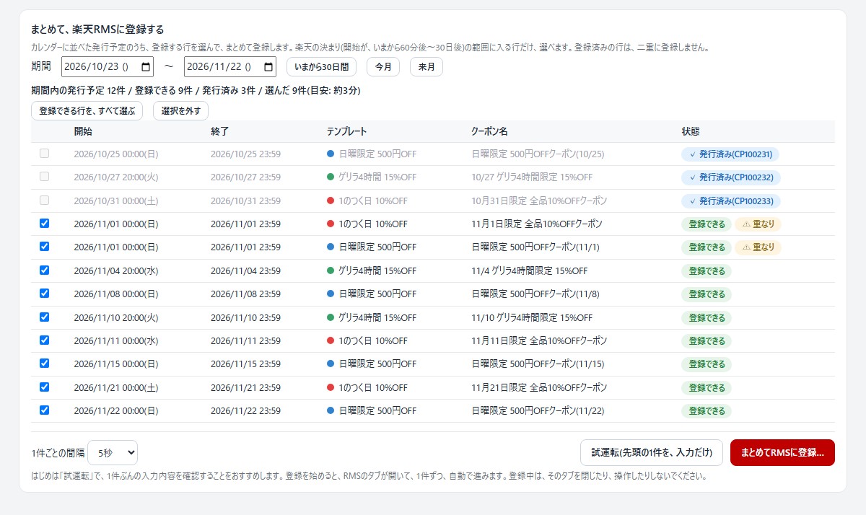Viewport: 866px width, 515px height.
Task: Click the end date field 2026/11/22
Action: (230, 67)
